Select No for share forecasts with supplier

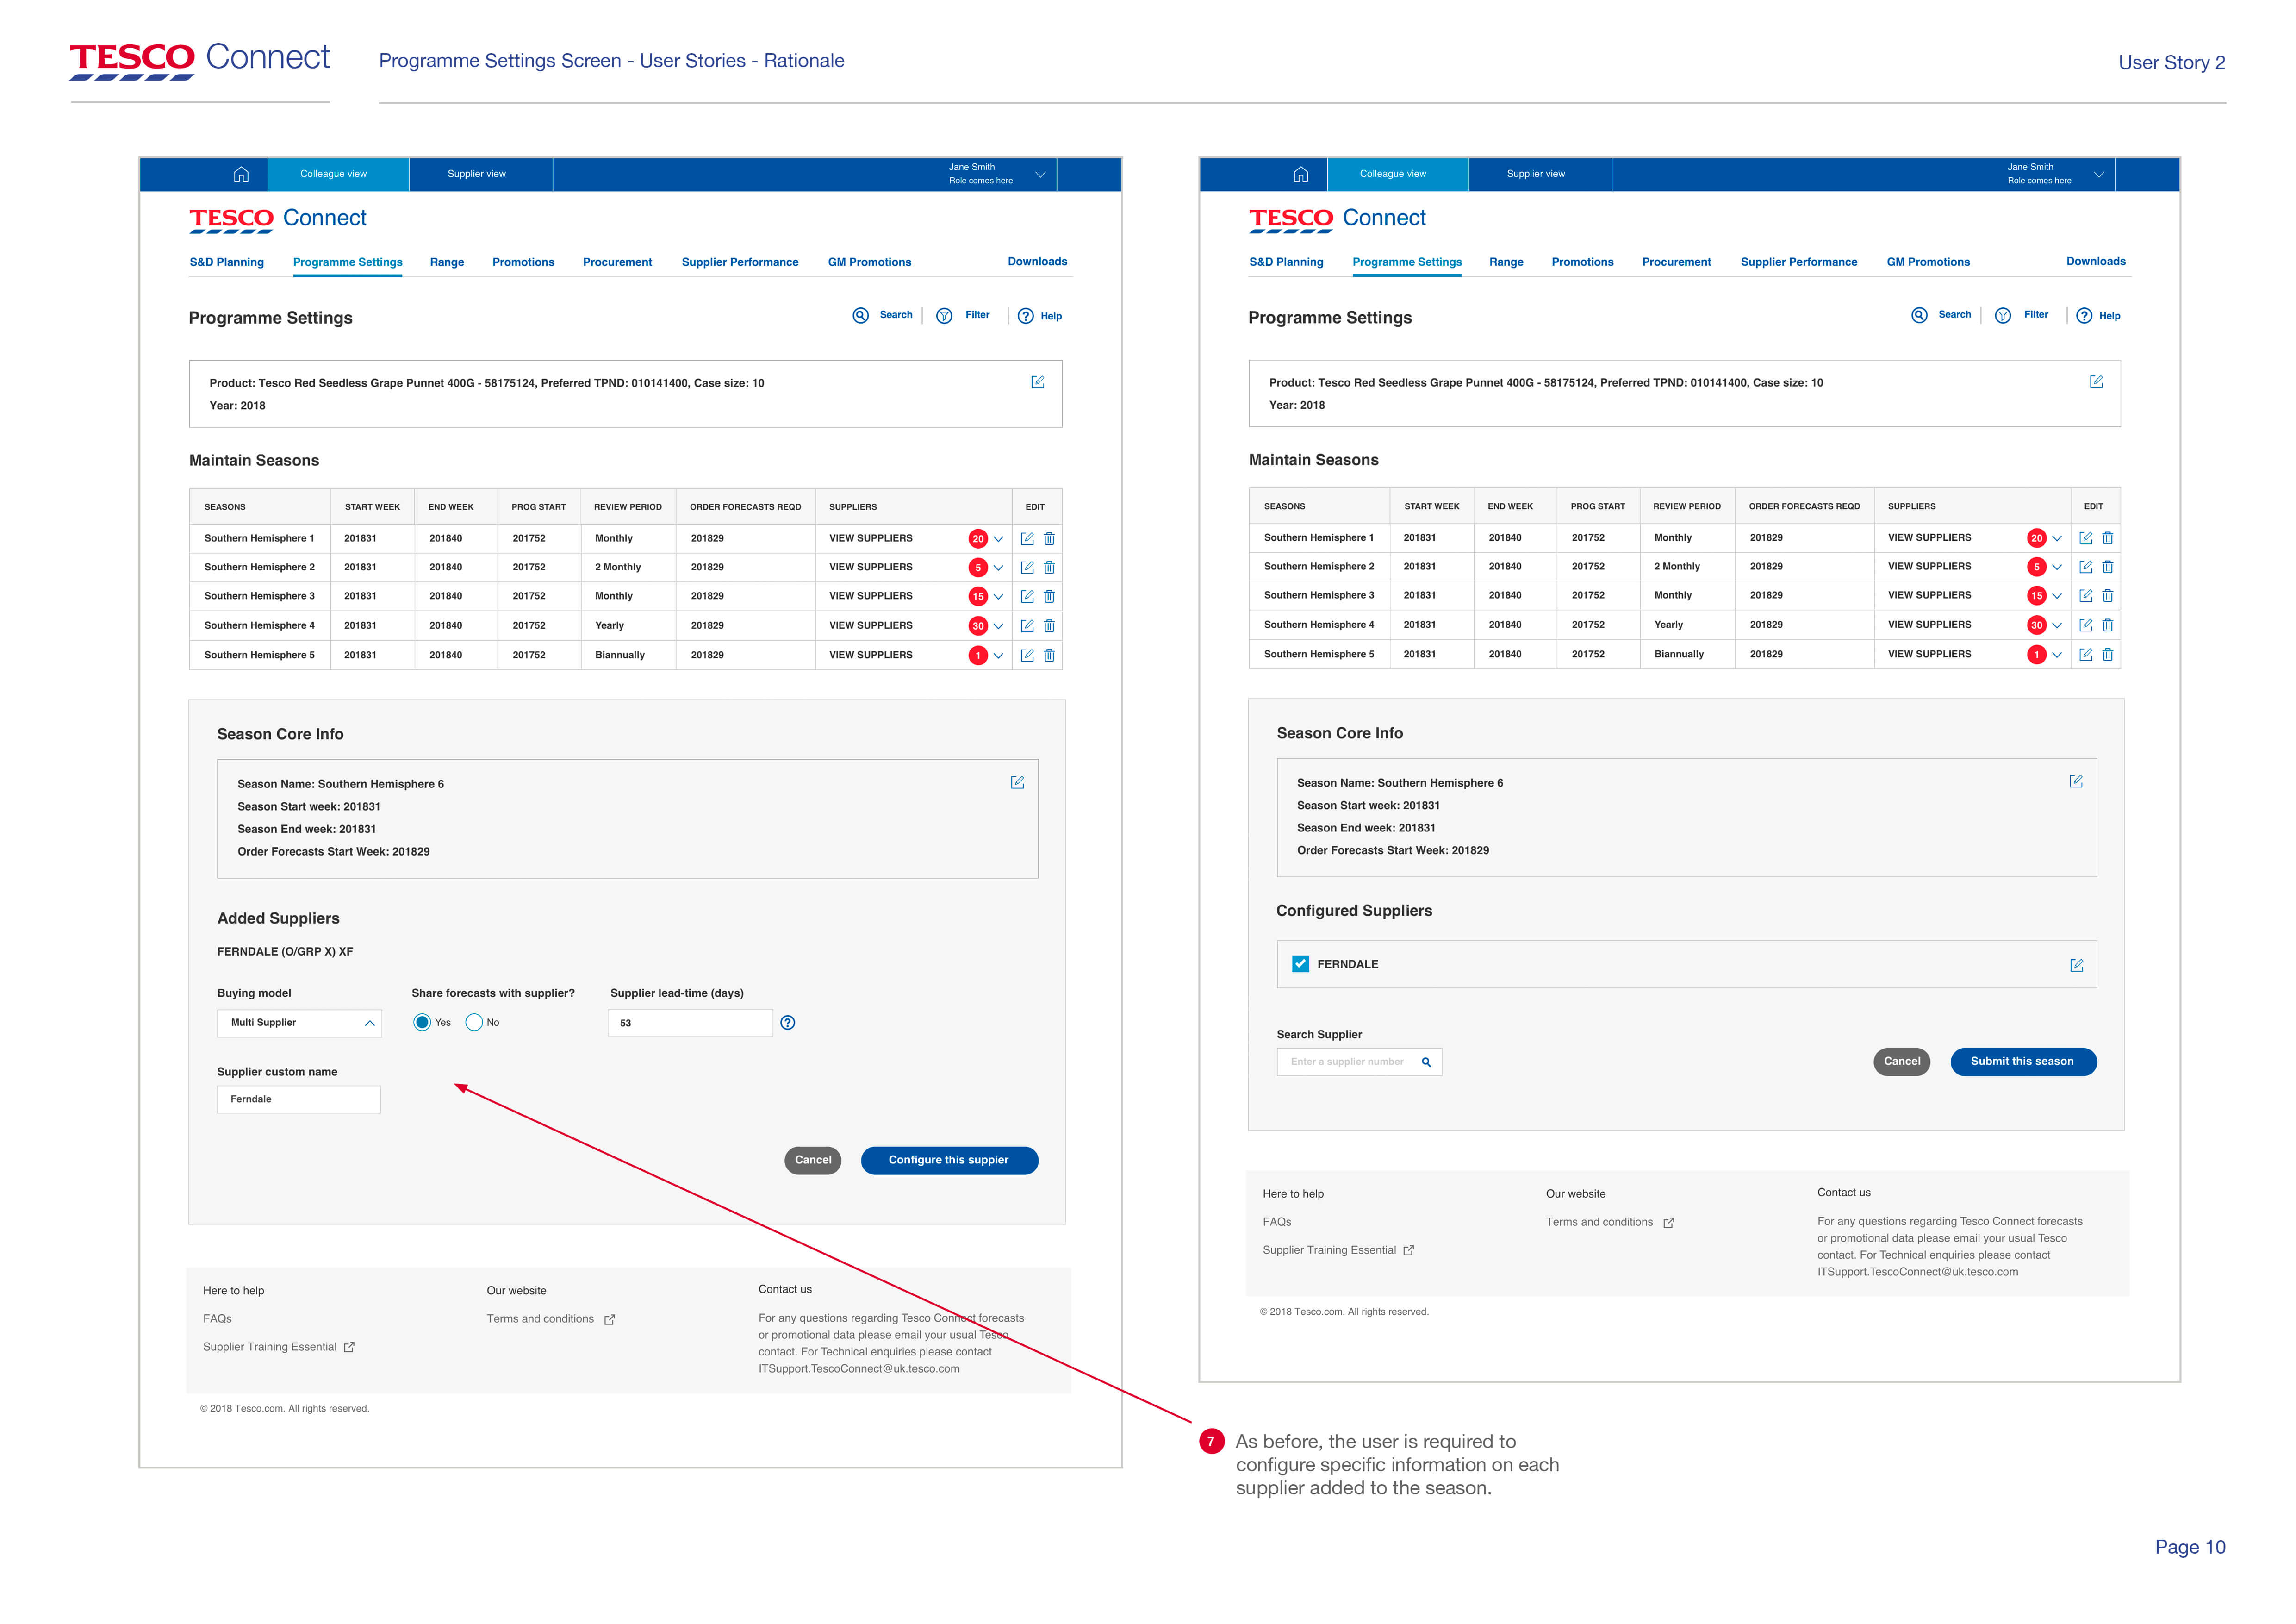(475, 1022)
